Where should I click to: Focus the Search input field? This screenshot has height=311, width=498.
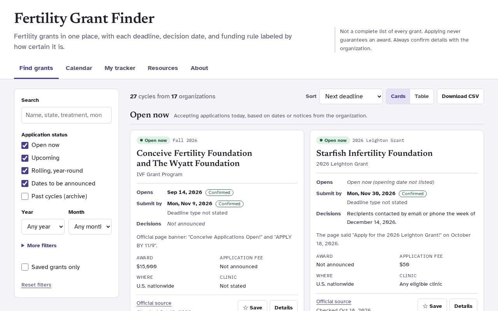pyautogui.click(x=67, y=115)
